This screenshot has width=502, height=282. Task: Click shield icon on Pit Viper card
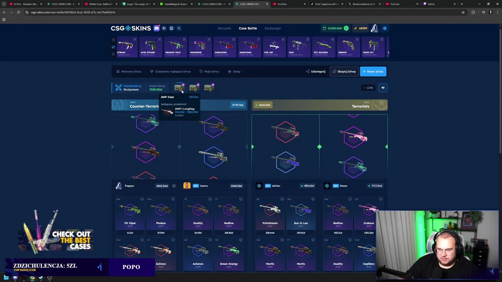[142, 199]
